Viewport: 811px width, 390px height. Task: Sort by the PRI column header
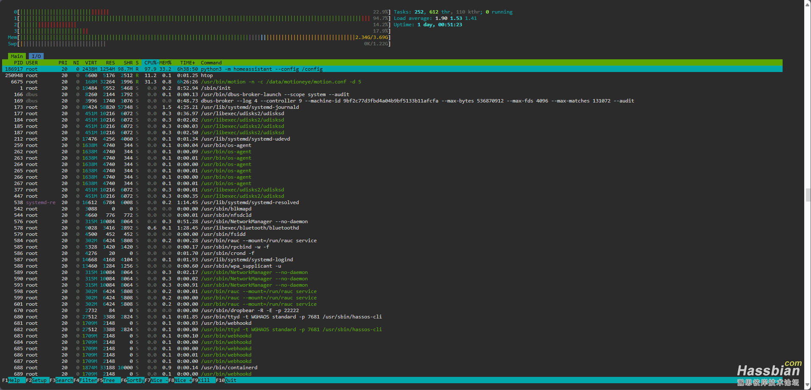[63, 63]
